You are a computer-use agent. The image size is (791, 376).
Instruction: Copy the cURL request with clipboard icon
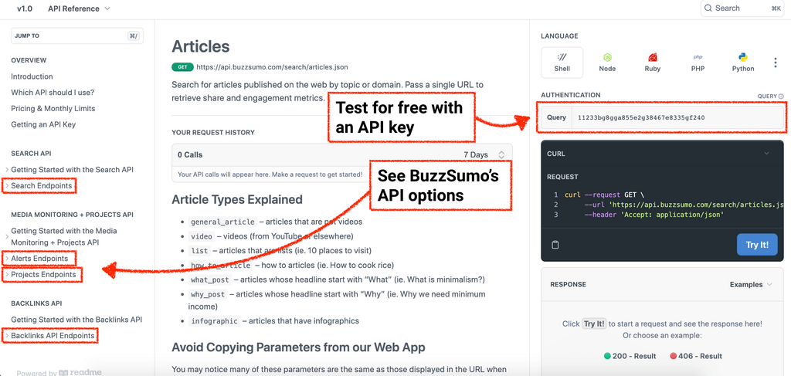[x=555, y=245]
